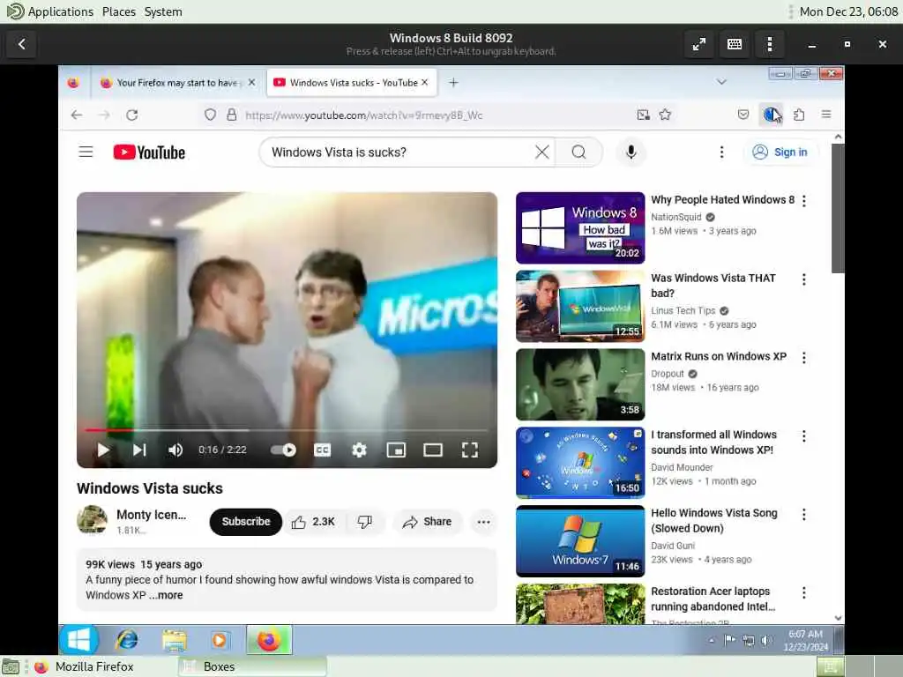The image size is (903, 677).
Task: Open video settings gear icon
Action: click(x=360, y=450)
